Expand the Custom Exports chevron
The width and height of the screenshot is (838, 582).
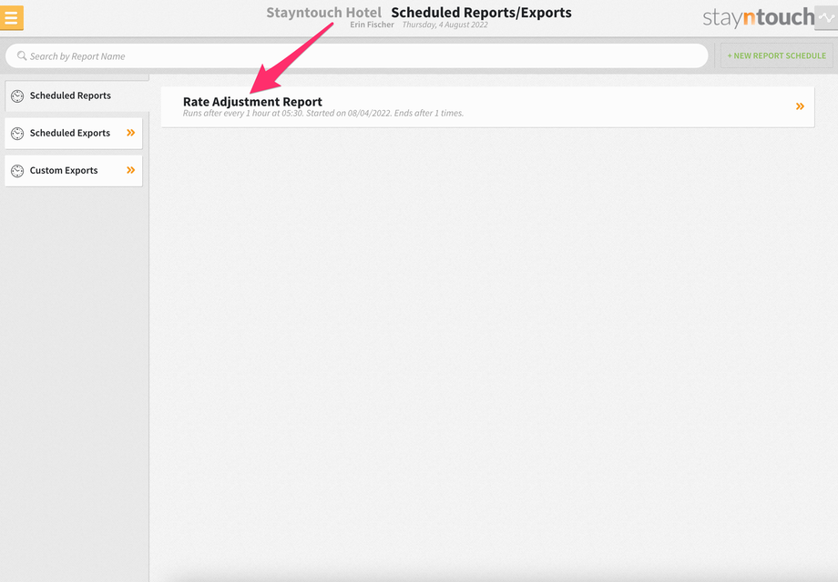click(131, 170)
